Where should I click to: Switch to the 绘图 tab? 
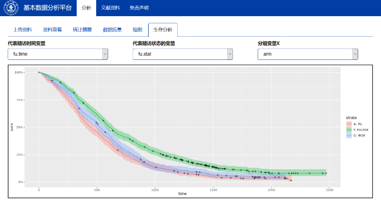click(137, 29)
